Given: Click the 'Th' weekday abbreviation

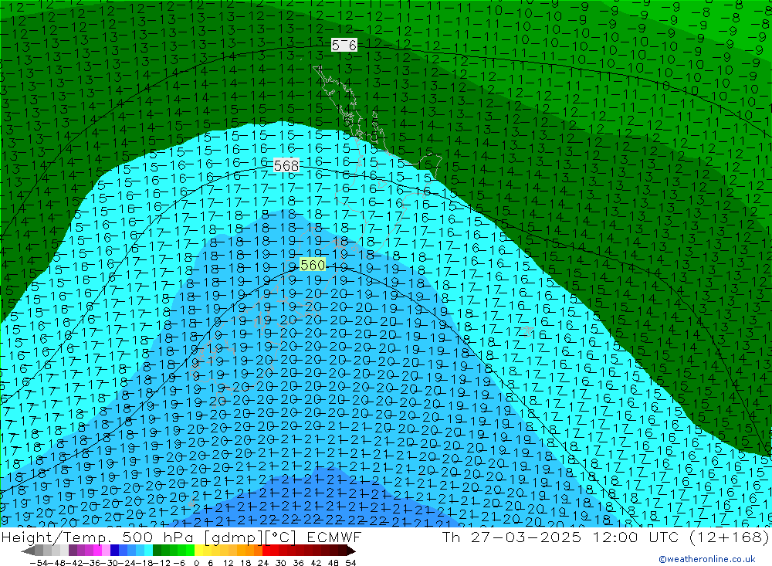Looking at the screenshot, I should tap(452, 537).
